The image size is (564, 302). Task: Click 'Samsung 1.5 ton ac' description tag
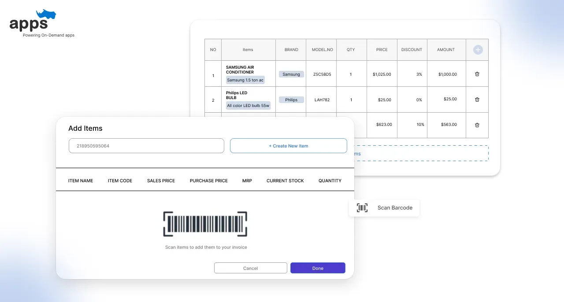point(245,80)
